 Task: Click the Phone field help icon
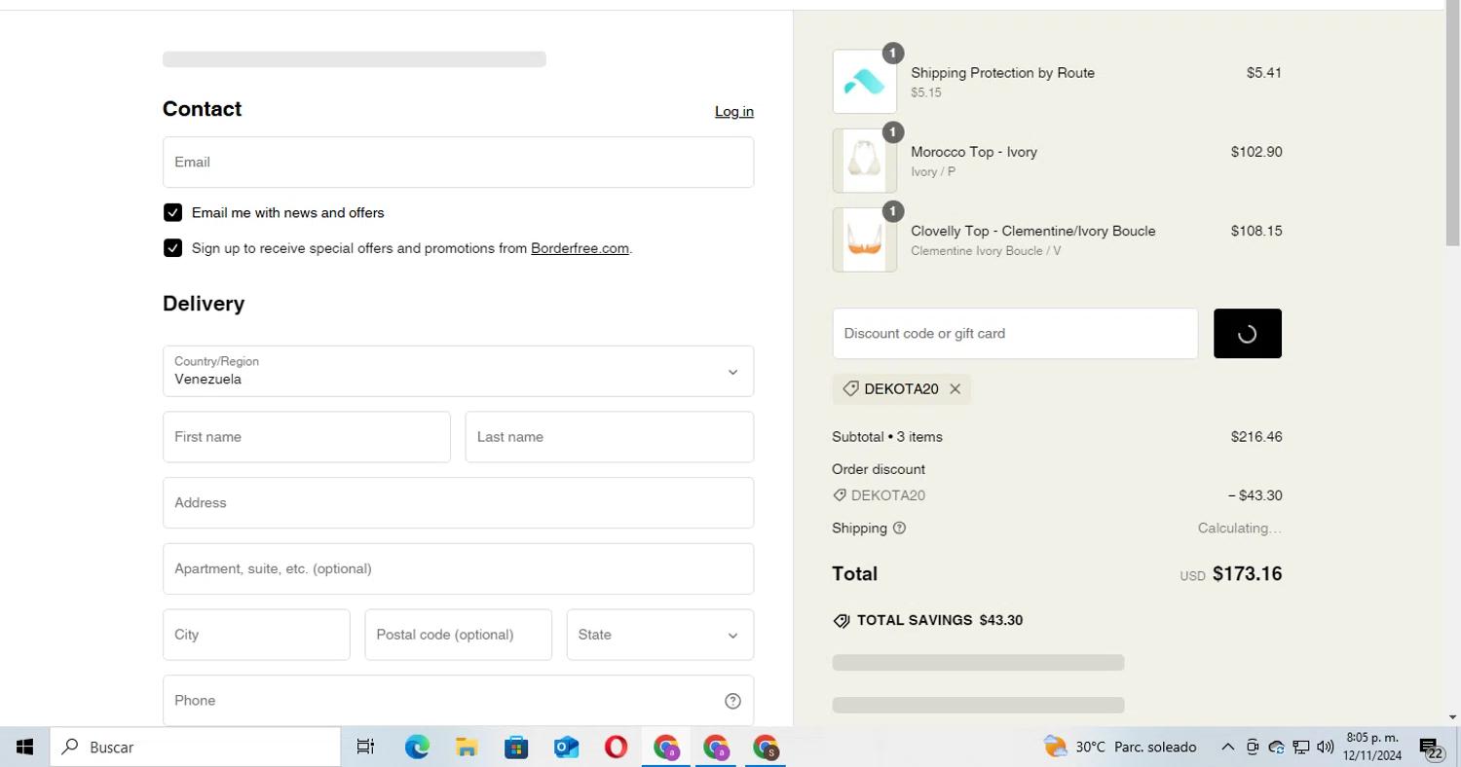pos(732,701)
